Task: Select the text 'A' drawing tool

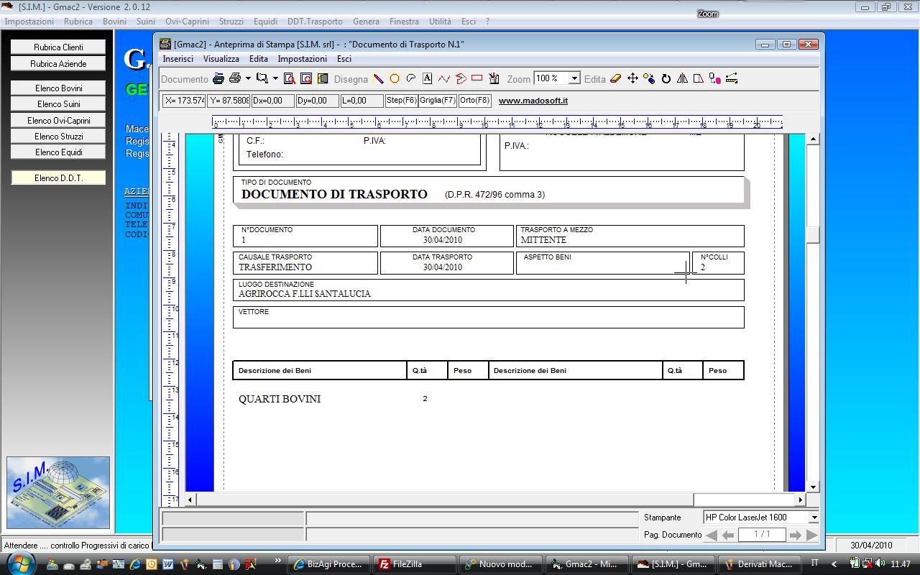Action: point(428,78)
